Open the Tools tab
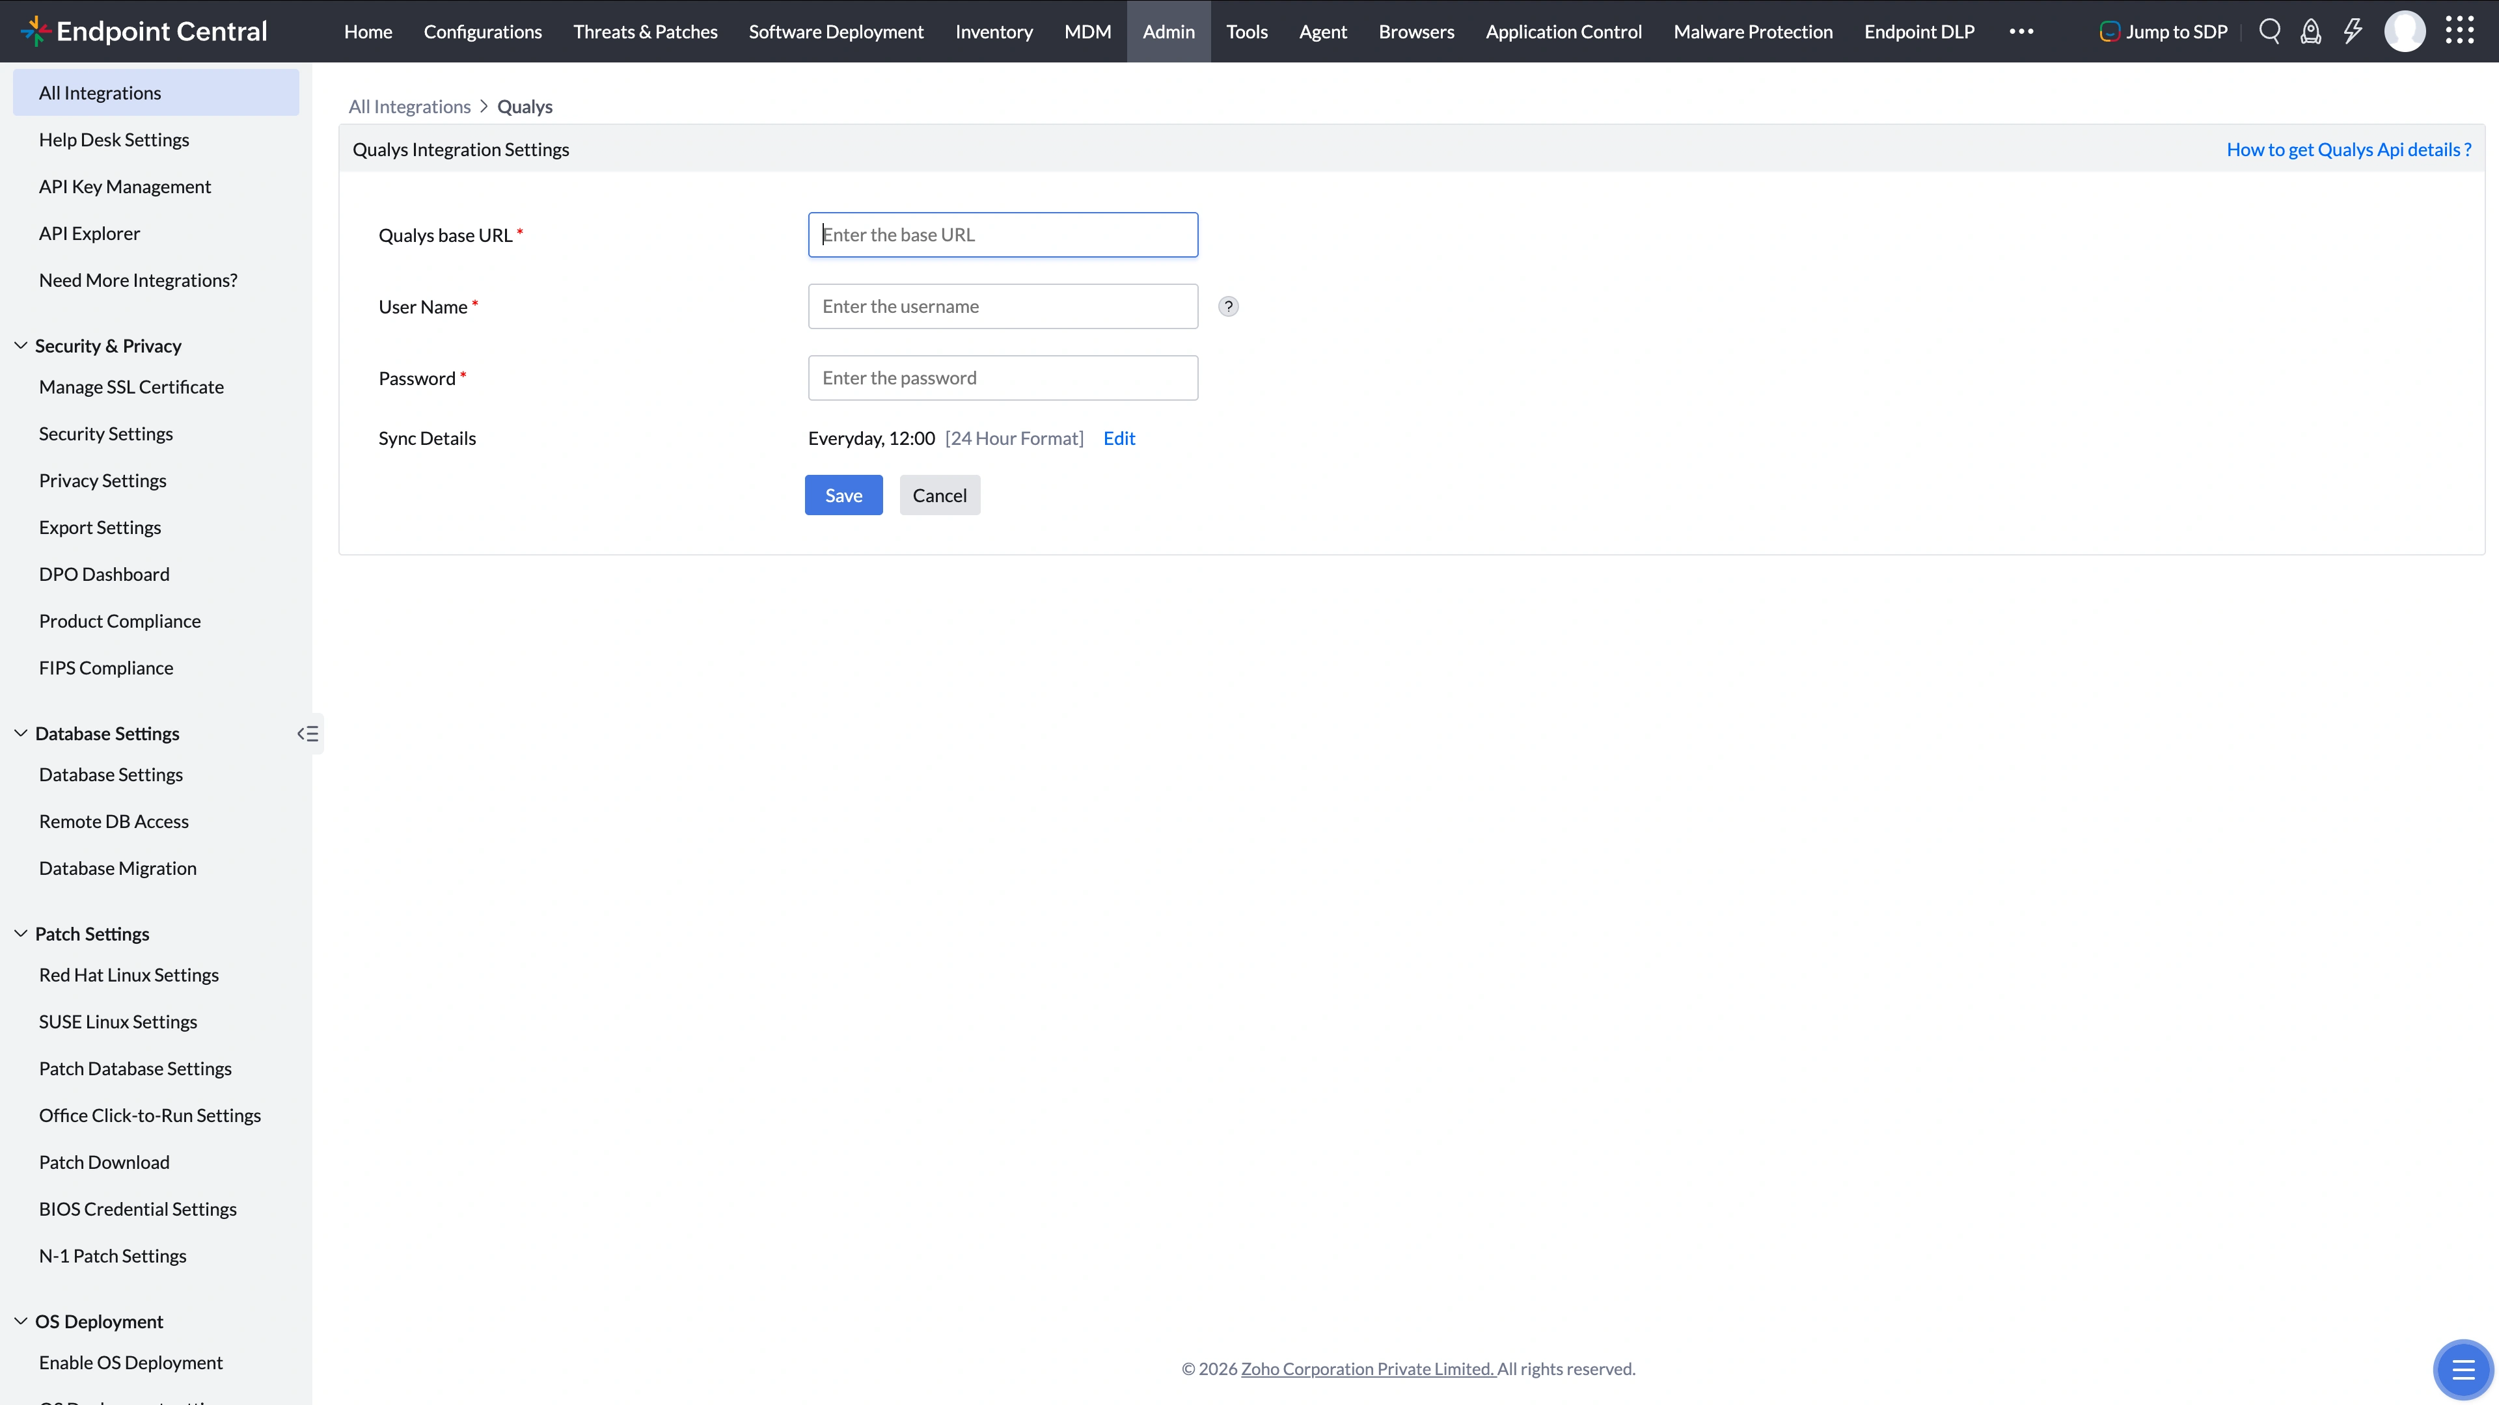This screenshot has height=1405, width=2499. (1247, 31)
